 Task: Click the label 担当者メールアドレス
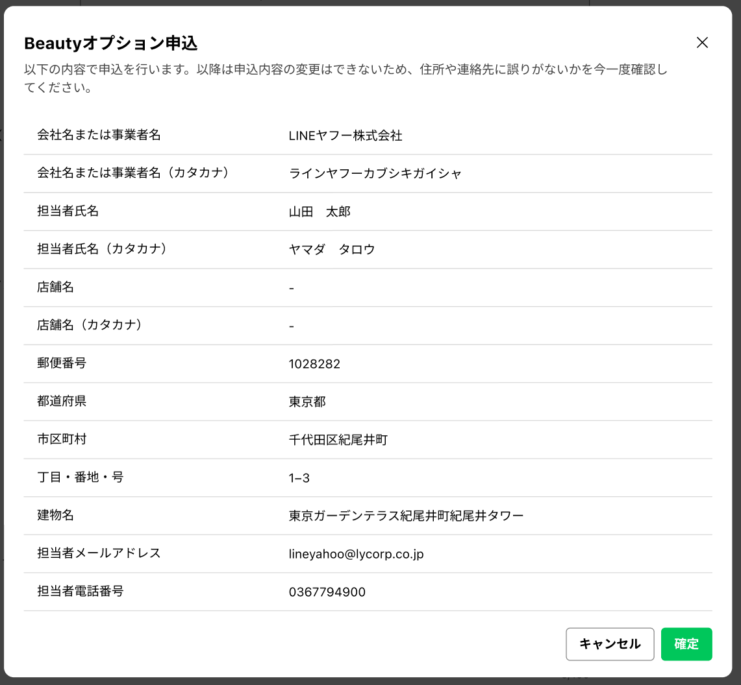[99, 553]
